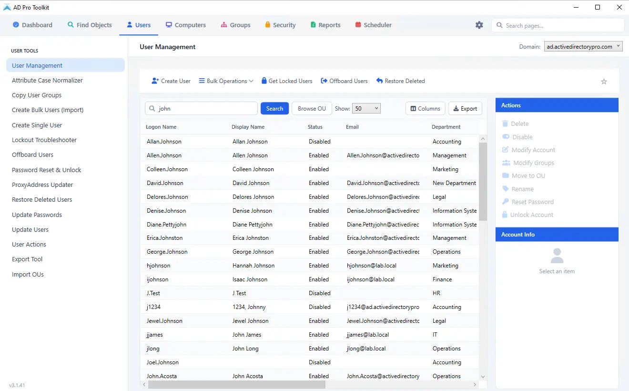Select the John.Acosta user row
This screenshot has height=391, width=629.
click(x=310, y=376)
